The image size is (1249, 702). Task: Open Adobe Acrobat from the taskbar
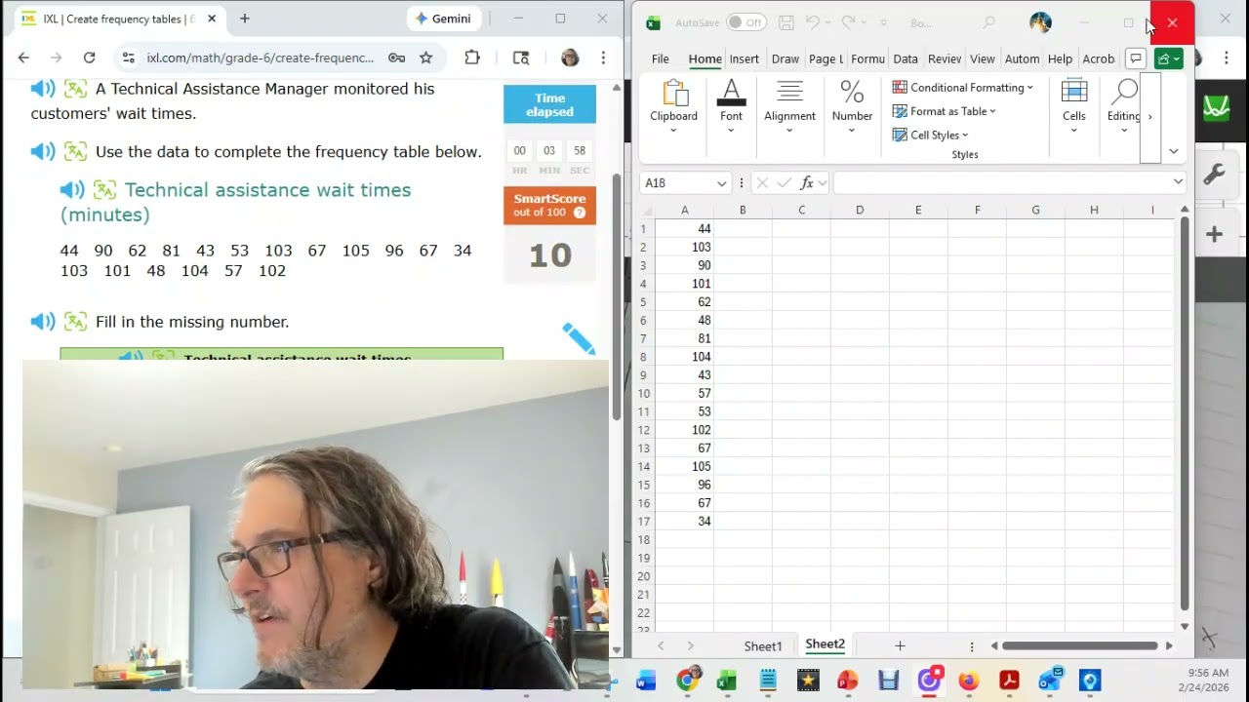[1009, 681]
